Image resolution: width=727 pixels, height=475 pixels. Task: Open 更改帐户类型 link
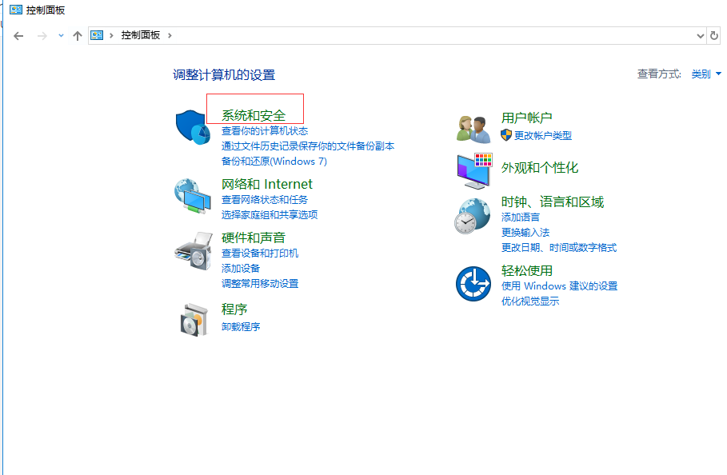(x=543, y=135)
